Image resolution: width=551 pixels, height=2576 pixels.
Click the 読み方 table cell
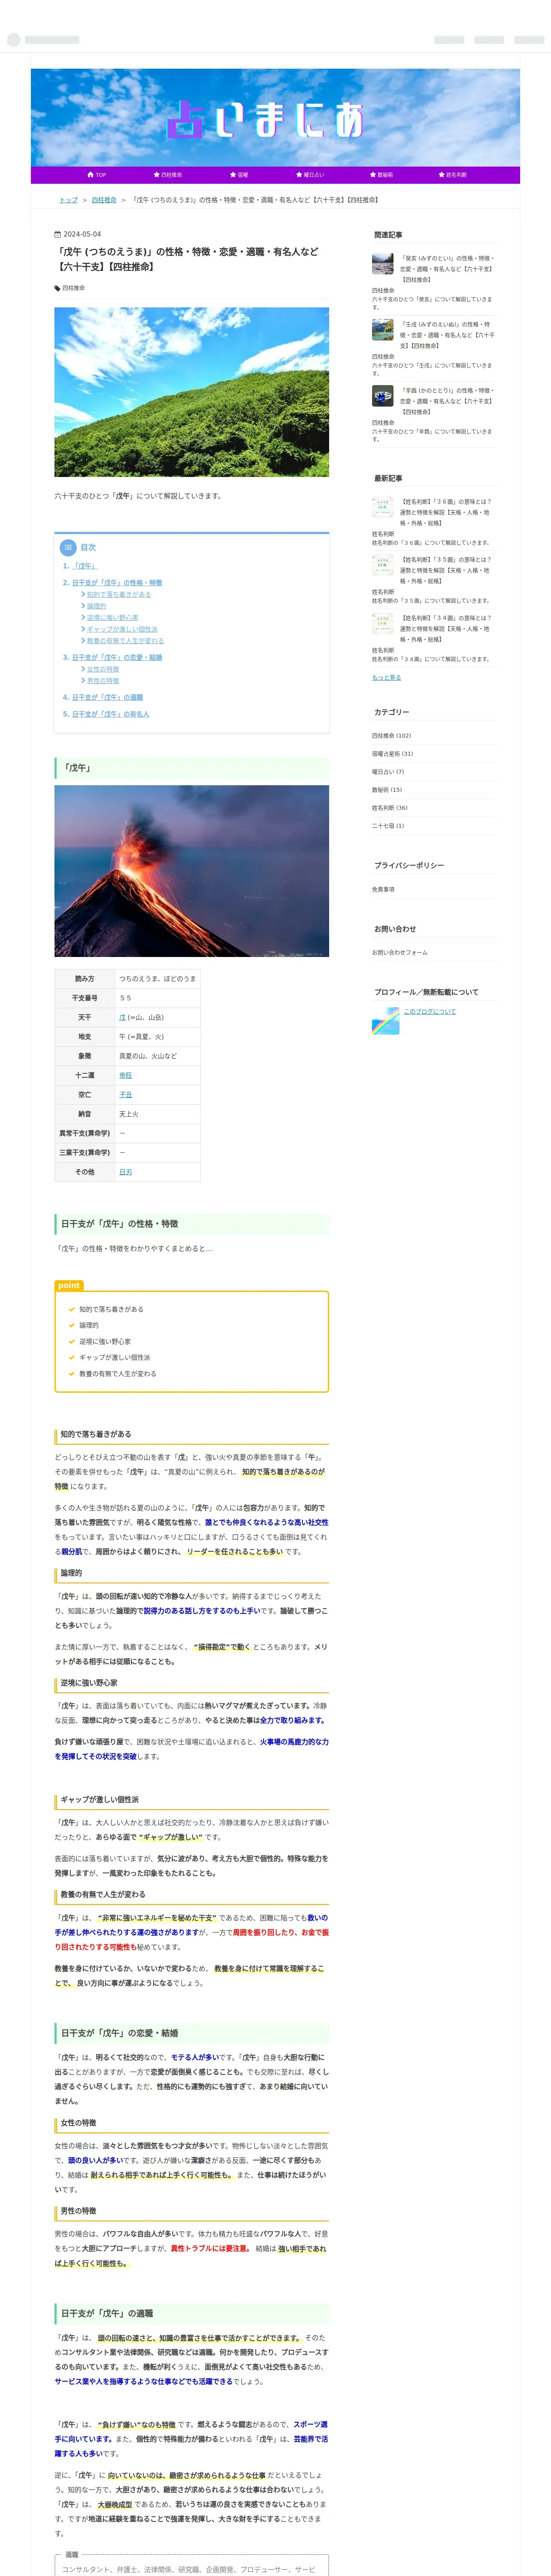point(84,978)
